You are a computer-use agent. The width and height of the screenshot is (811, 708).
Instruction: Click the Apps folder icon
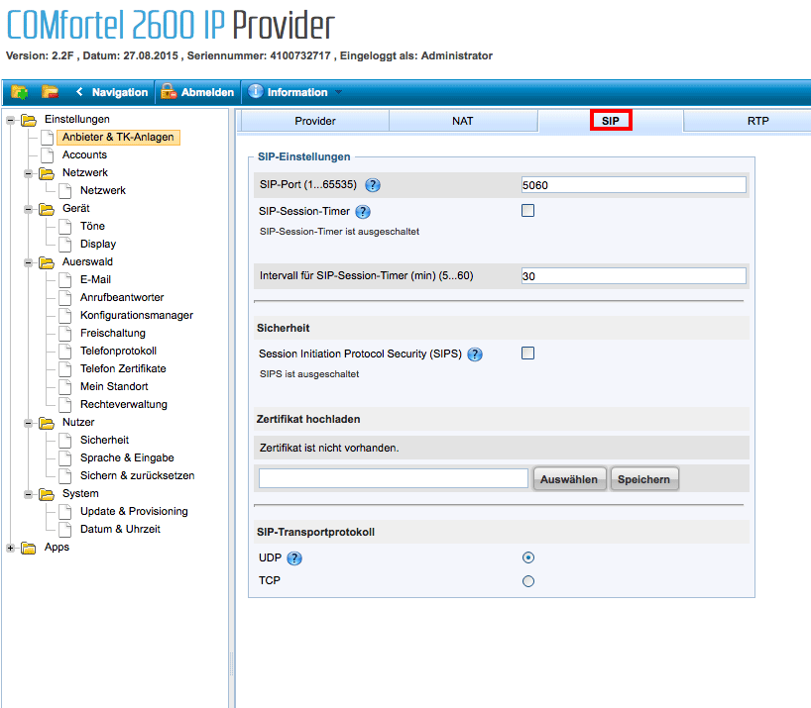29,548
